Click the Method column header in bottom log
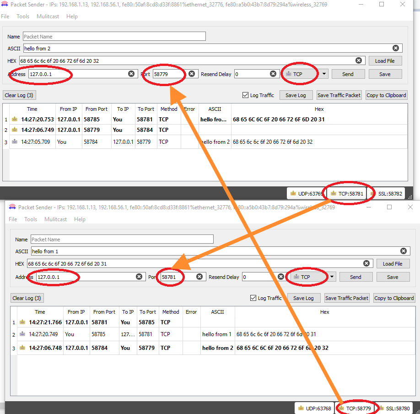The width and height of the screenshot is (420, 414). pos(171,312)
